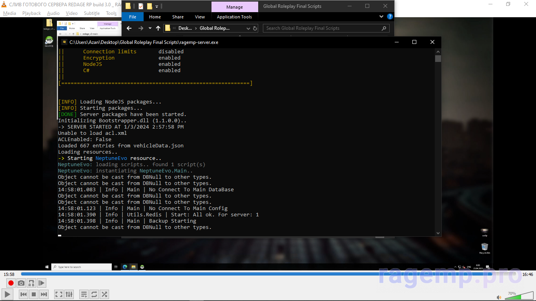Screen dimensions: 536x301
Task: Switch to View tab in dark explorer
Action: click(200, 17)
